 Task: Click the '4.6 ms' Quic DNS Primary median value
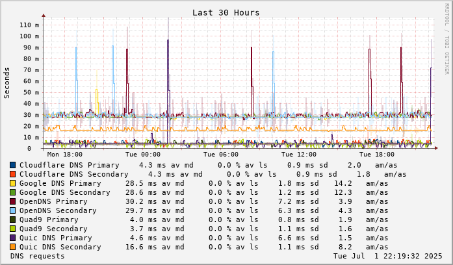[x=143, y=238]
